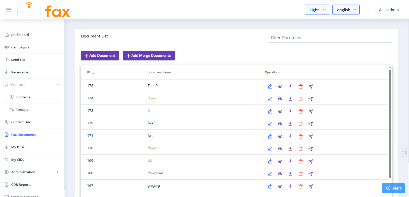Open the Contacts sub-item under Contacts
409x197 pixels.
pos(32,97)
